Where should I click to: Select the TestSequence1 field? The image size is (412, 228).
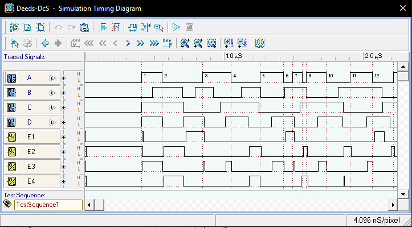pos(48,205)
